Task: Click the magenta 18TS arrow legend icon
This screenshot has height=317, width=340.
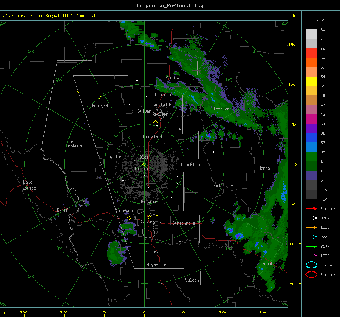Action: [x=311, y=256]
